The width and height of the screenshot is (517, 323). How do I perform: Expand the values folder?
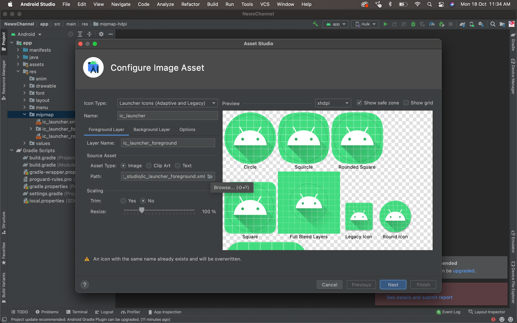(25, 143)
